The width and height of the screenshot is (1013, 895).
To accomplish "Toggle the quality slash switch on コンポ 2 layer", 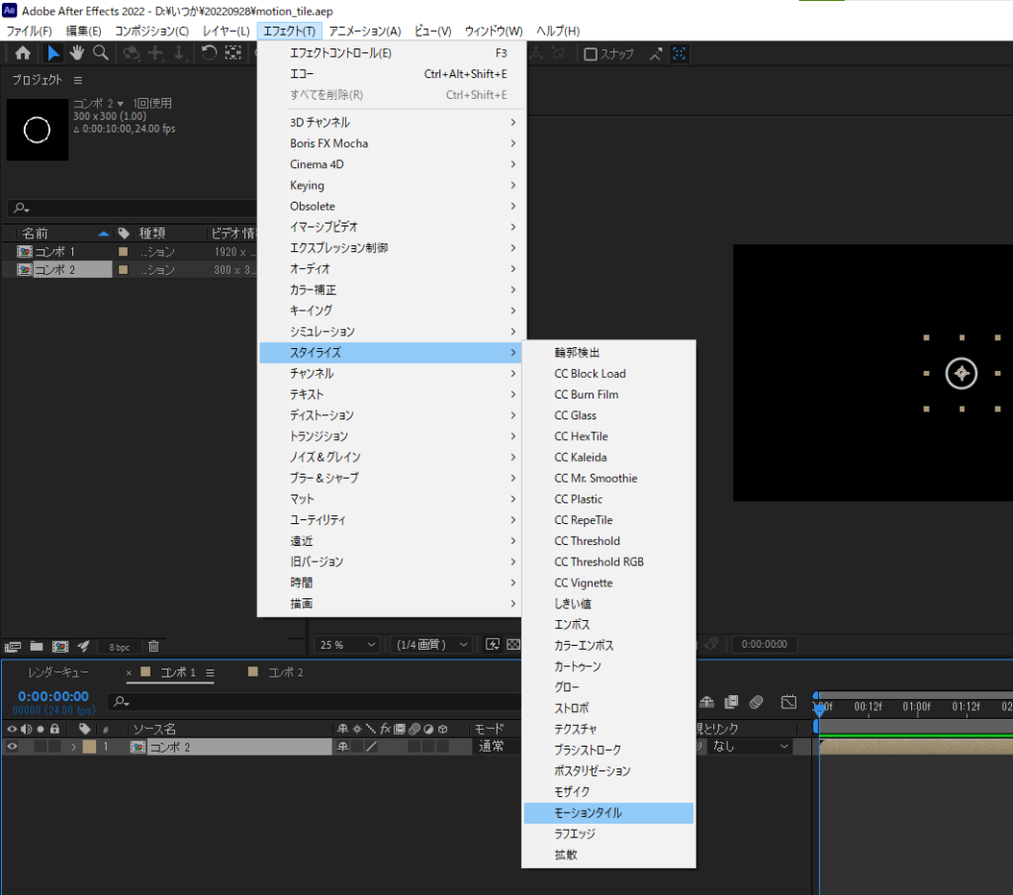I will tap(372, 747).
